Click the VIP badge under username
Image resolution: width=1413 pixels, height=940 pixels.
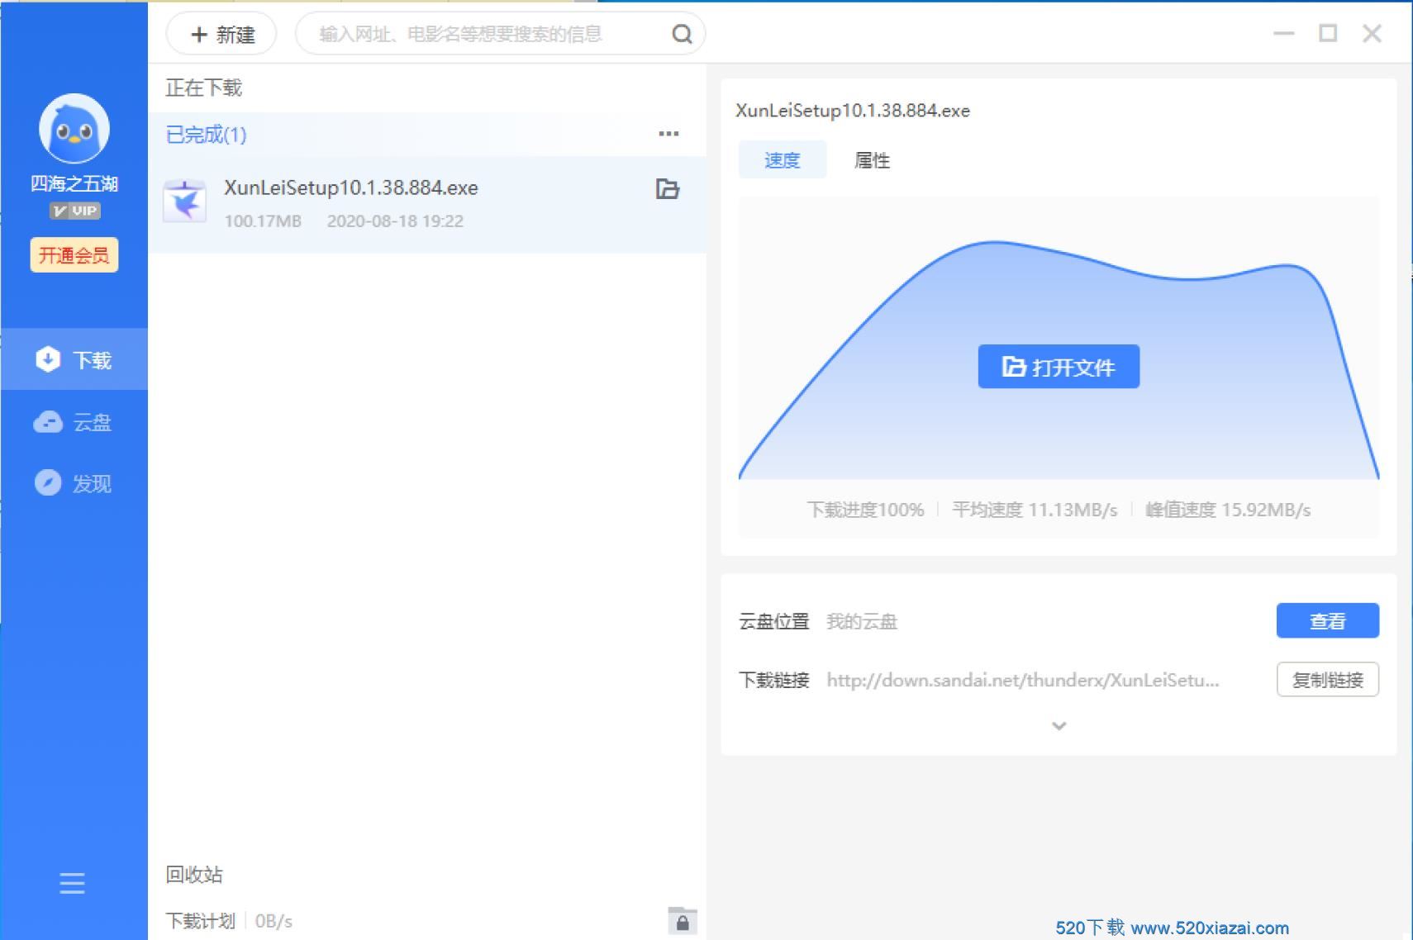pyautogui.click(x=74, y=211)
